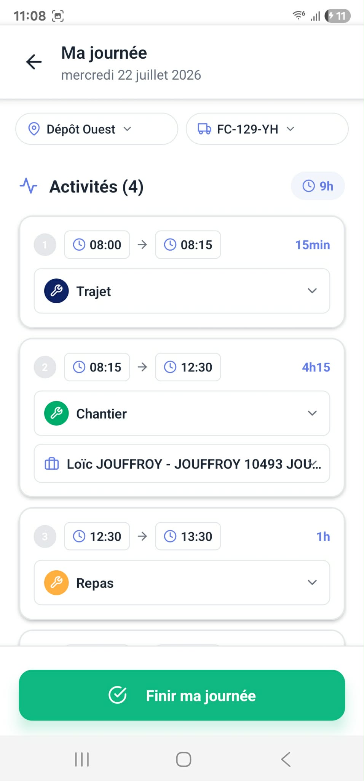Click the Finir ma journée button
Screen dimensions: 364x781
(x=182, y=695)
